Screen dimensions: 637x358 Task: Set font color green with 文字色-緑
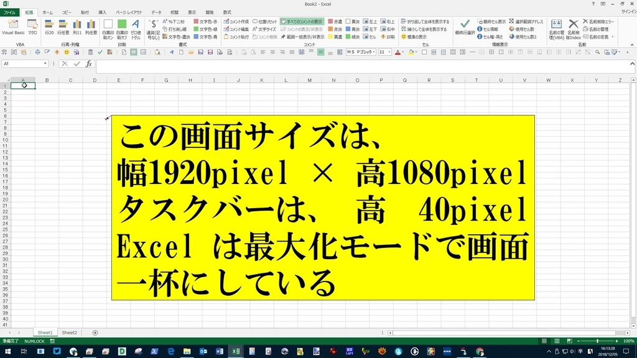point(205,29)
